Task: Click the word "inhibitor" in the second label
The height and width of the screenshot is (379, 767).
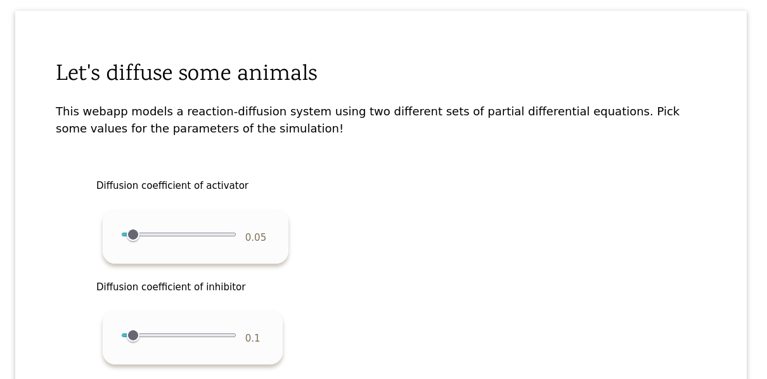Action: pyautogui.click(x=226, y=287)
